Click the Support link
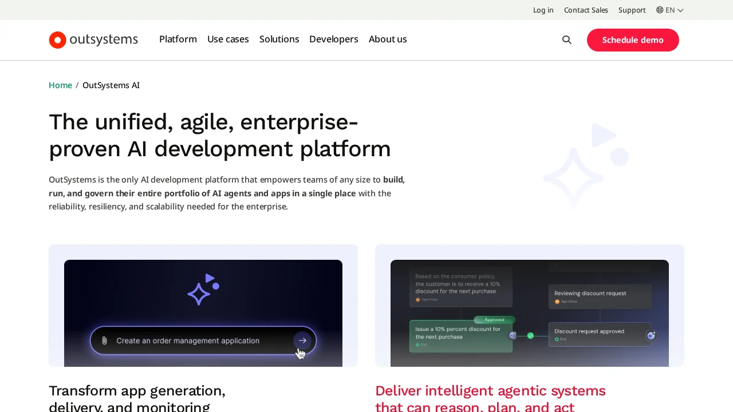733x412 pixels. [632, 10]
